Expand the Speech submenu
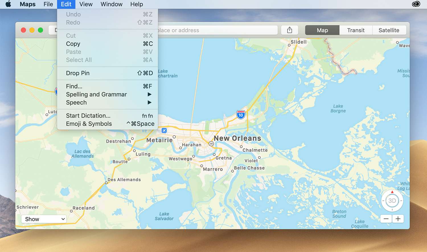427x252 pixels. (x=108, y=102)
